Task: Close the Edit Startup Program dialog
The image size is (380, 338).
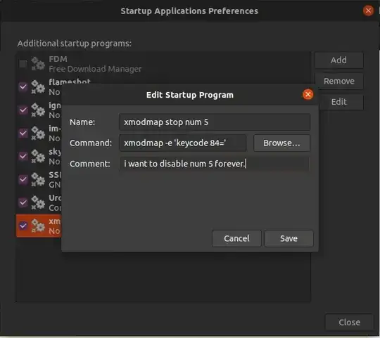Action: pyautogui.click(x=308, y=94)
